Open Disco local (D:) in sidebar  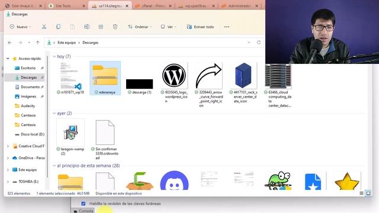click(33, 134)
